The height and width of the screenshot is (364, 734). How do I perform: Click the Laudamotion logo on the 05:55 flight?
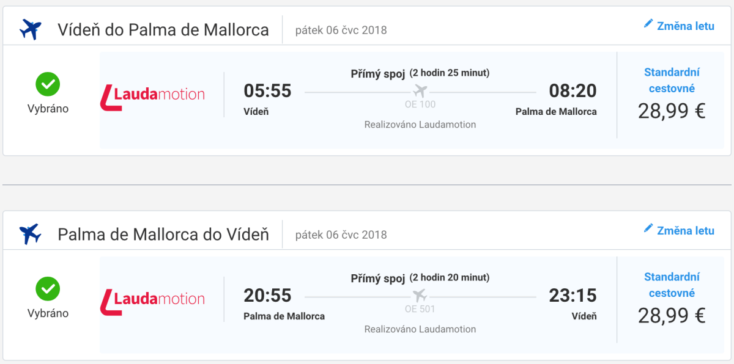tap(153, 96)
